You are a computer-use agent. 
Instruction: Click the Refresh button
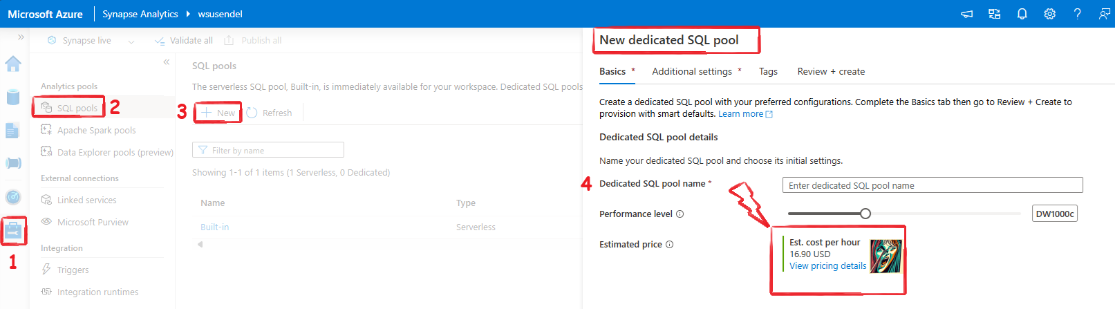270,113
